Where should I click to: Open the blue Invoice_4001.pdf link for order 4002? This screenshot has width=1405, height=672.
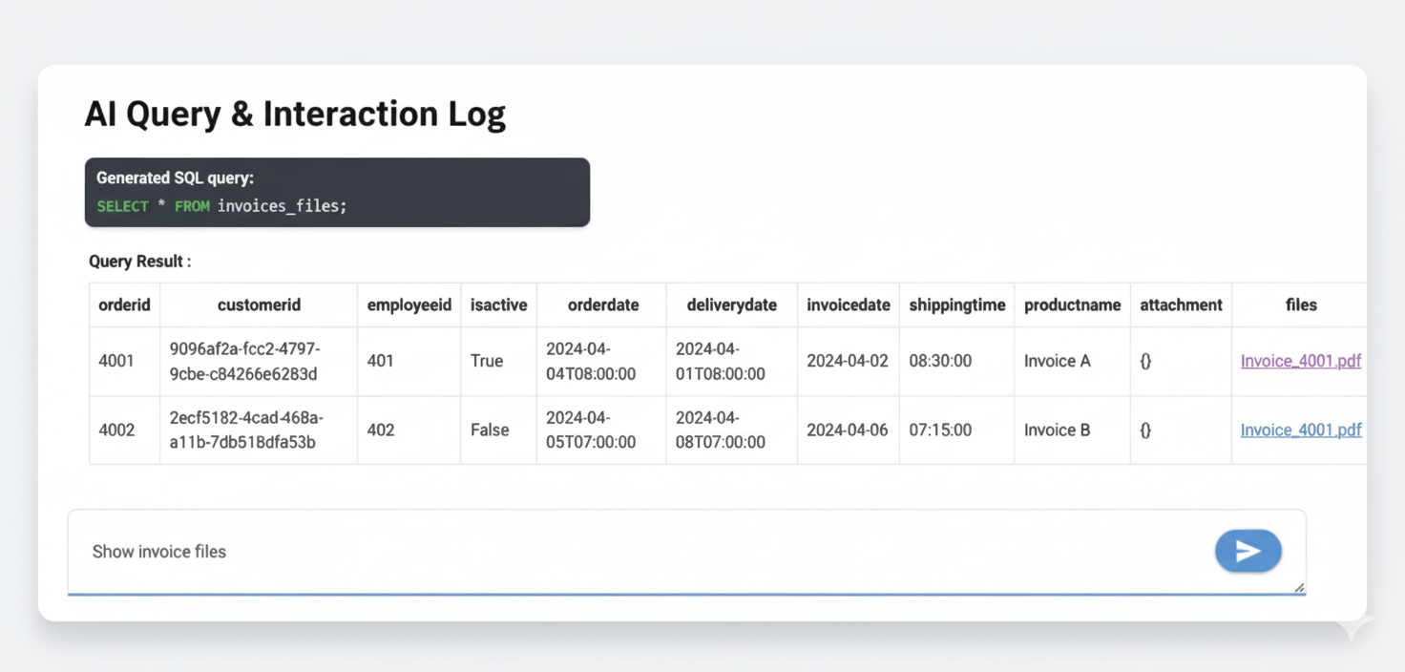[x=1300, y=430]
